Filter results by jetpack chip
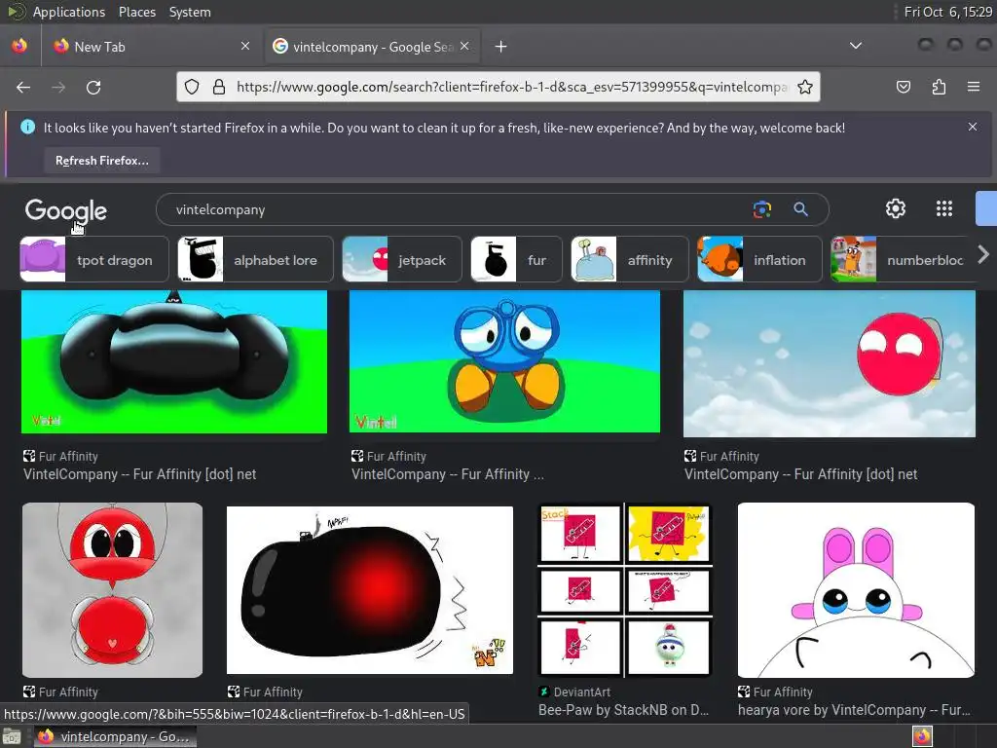The height and width of the screenshot is (748, 997). 402,259
